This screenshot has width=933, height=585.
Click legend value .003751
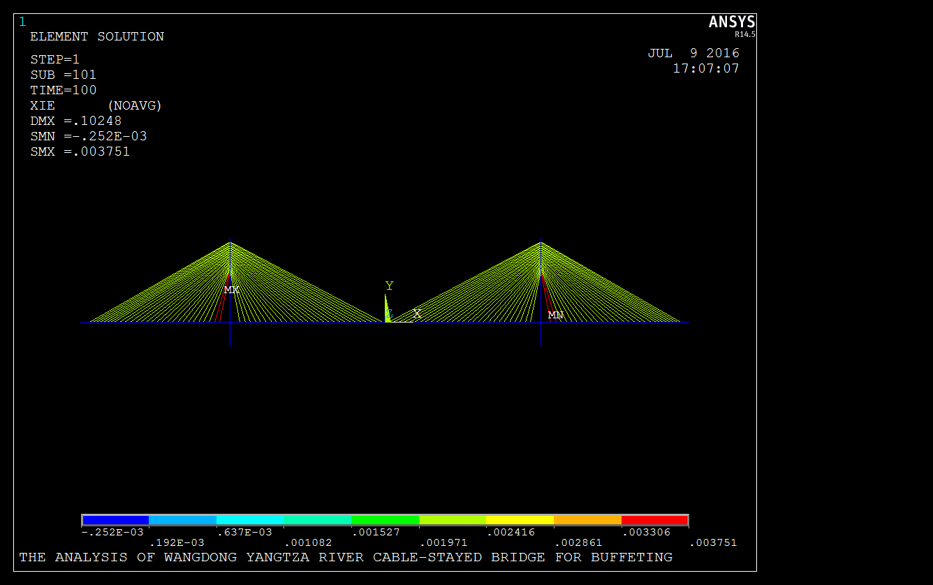coord(713,542)
